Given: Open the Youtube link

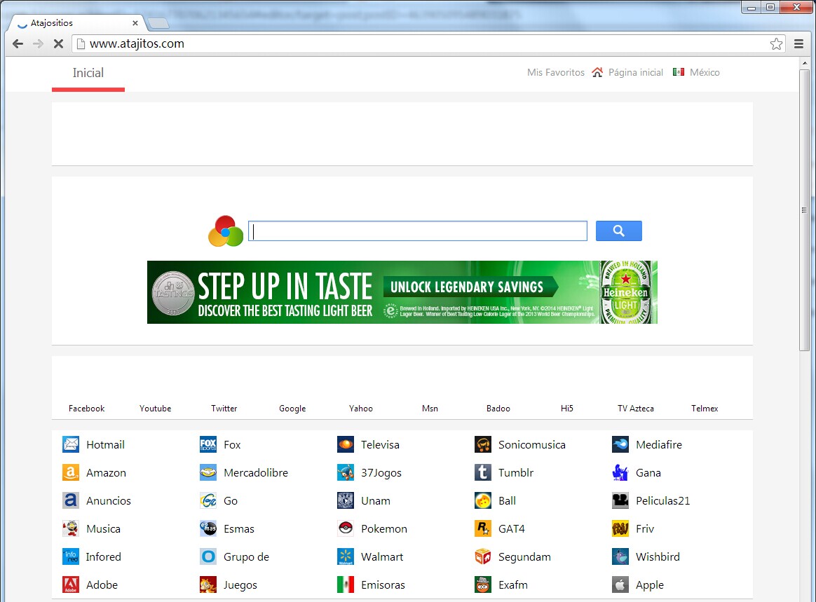Looking at the screenshot, I should [155, 409].
